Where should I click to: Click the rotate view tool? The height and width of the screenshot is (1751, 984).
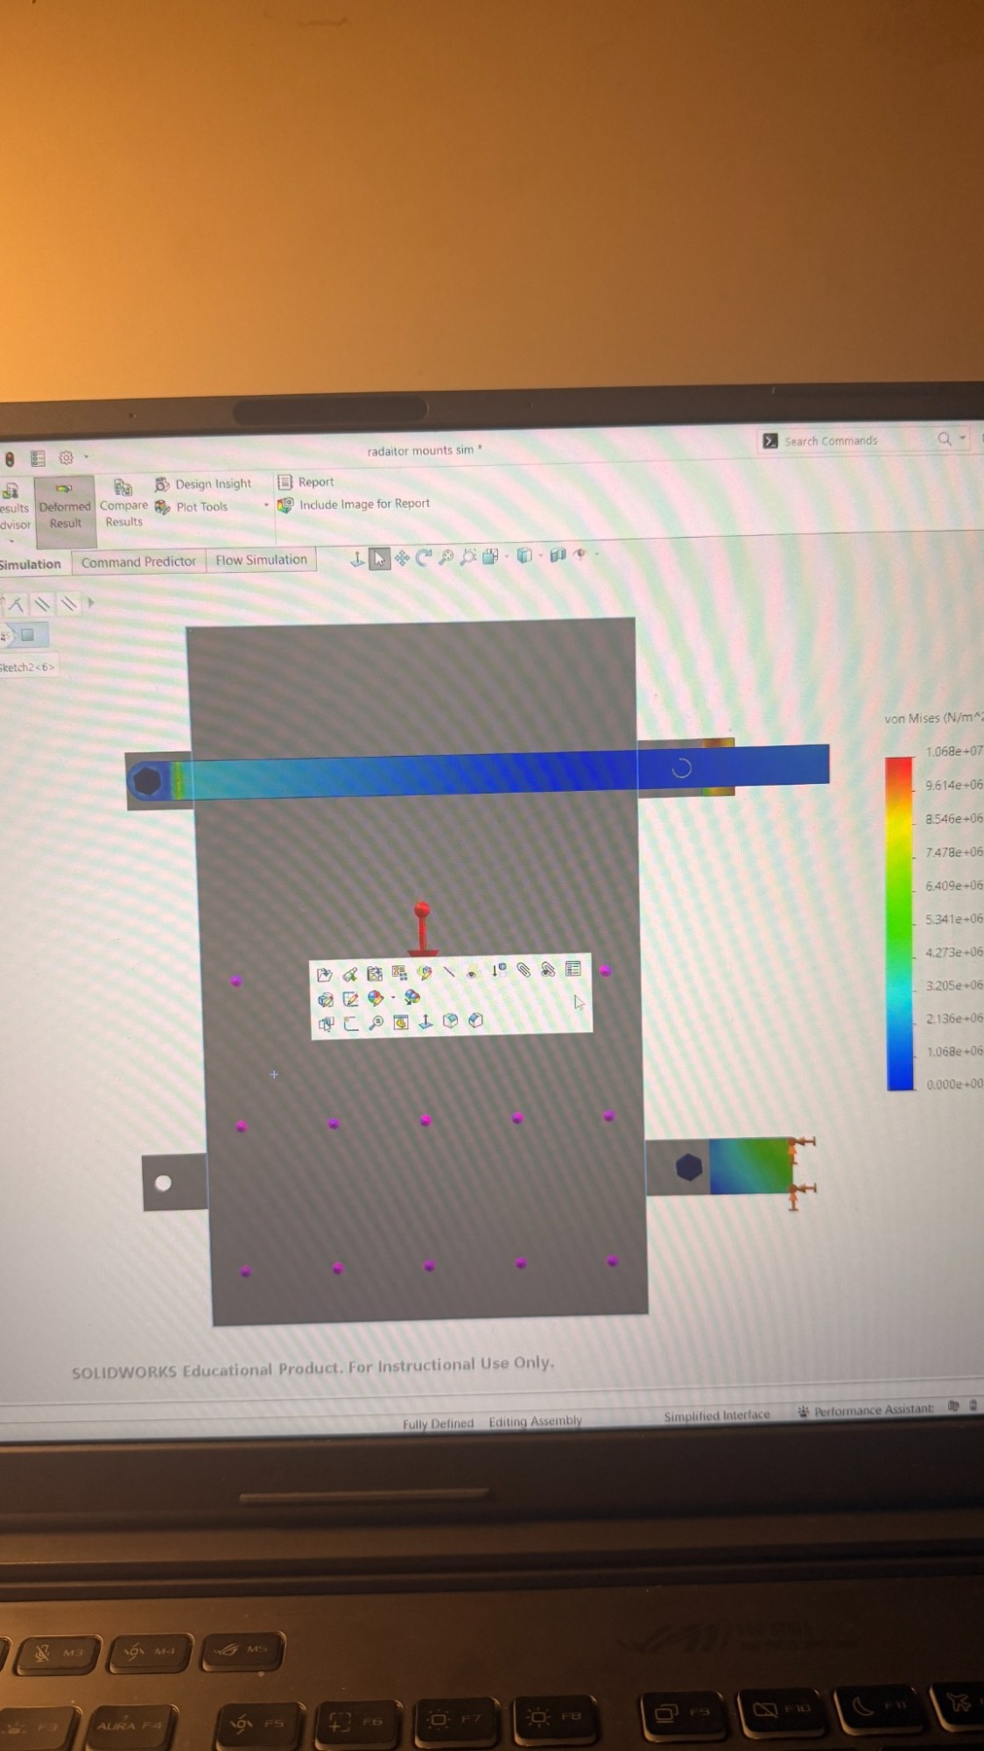tap(424, 557)
